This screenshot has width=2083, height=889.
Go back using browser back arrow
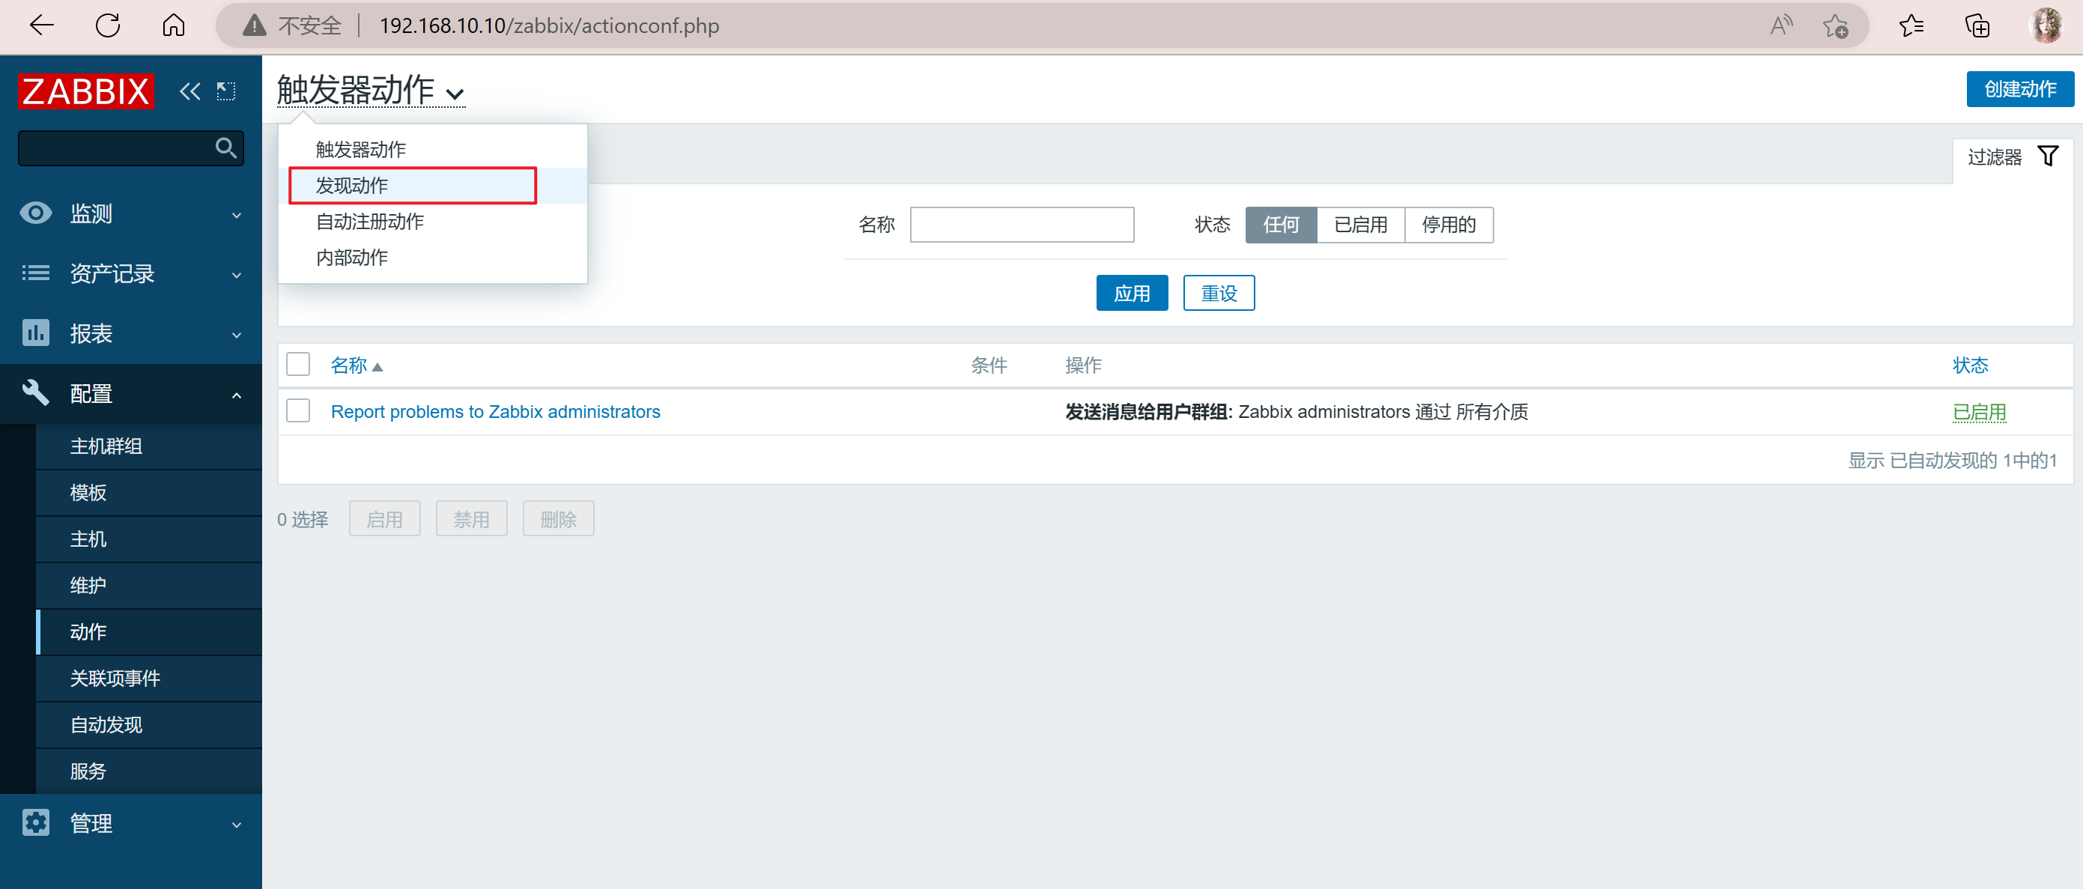pyautogui.click(x=41, y=26)
